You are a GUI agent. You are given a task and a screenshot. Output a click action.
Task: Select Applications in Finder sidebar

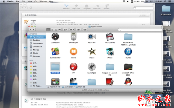(37, 37)
